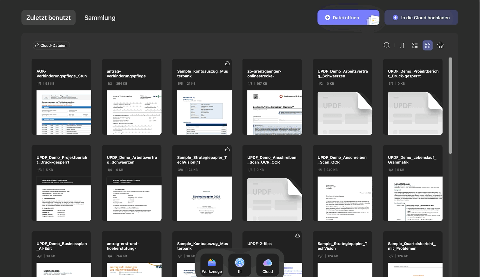The height and width of the screenshot is (277, 480).
Task: Click file name UPDF_Demo_Businessplan_AI-Edit
Action: point(62,246)
